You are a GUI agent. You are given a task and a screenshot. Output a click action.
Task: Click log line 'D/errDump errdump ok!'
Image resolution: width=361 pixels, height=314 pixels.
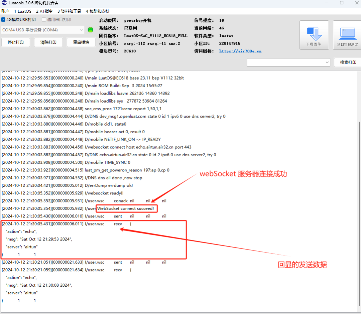tap(67, 185)
